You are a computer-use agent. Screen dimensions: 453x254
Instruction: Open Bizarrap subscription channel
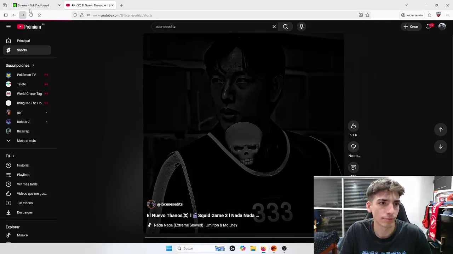27,131
